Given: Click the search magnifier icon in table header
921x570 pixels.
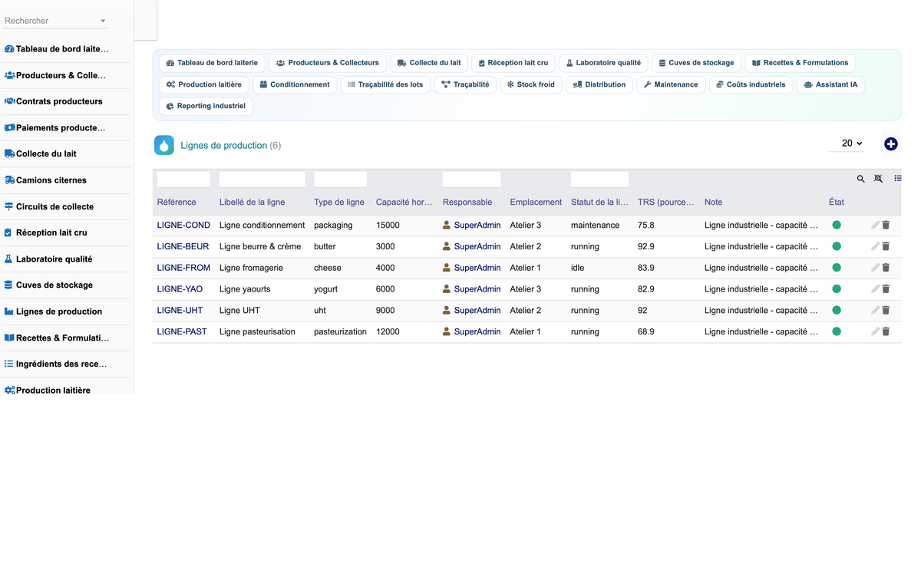Looking at the screenshot, I should (x=861, y=179).
